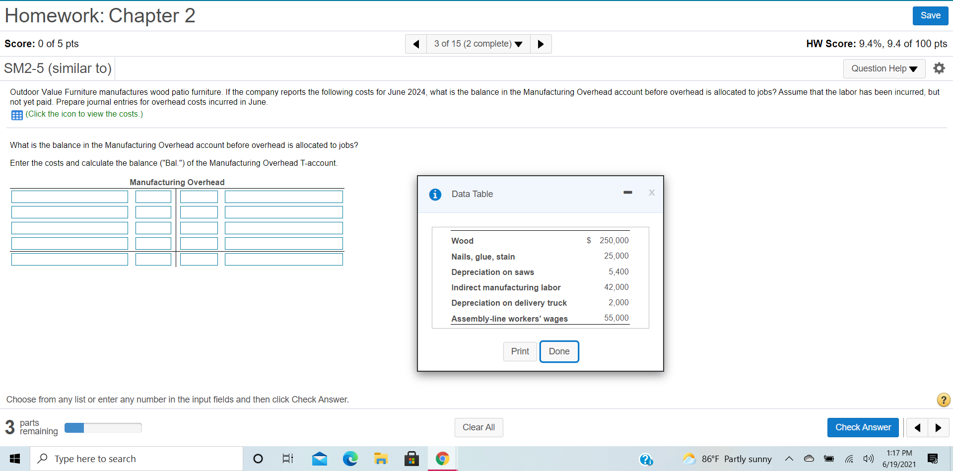Screen dimensions: 953x471
Task: Click the 'Wood' row label in Data Table
Action: point(462,241)
